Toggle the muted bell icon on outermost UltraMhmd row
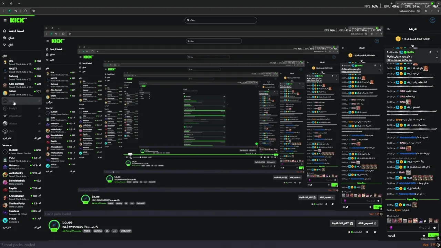 39,116
